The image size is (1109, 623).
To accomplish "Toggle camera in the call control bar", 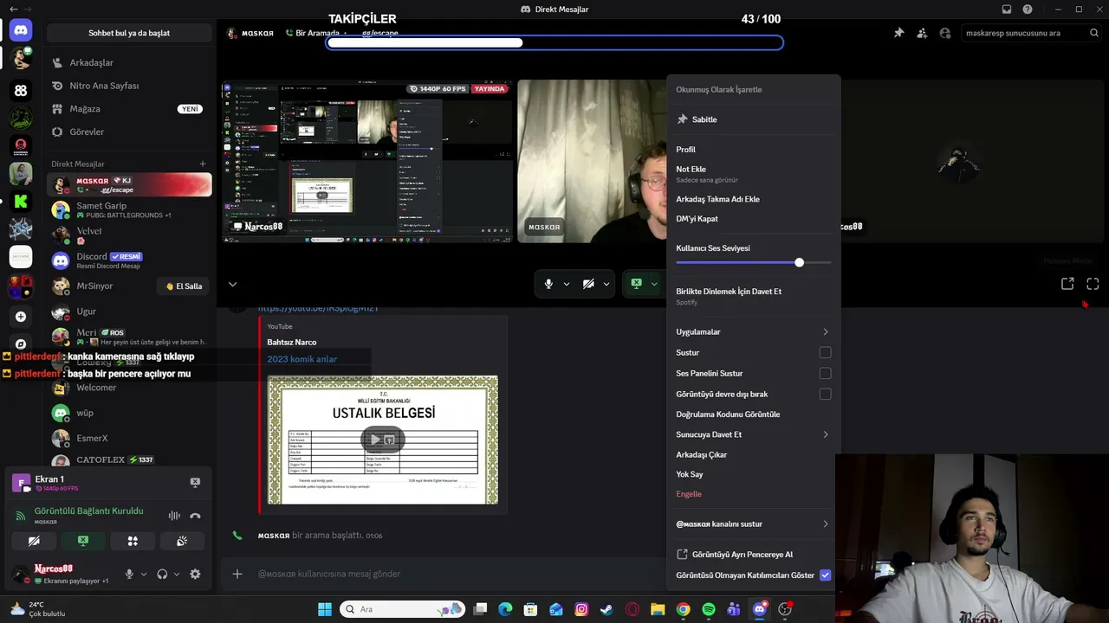I will pos(588,284).
